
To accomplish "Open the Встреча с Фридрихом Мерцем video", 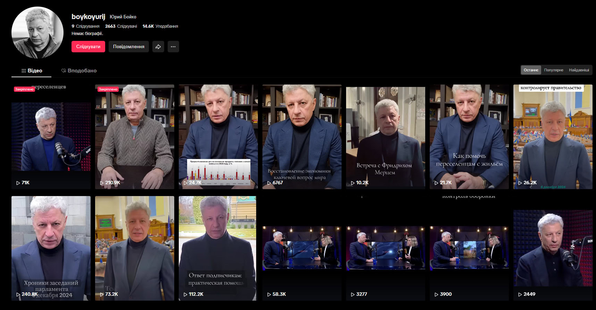I will click(x=386, y=137).
